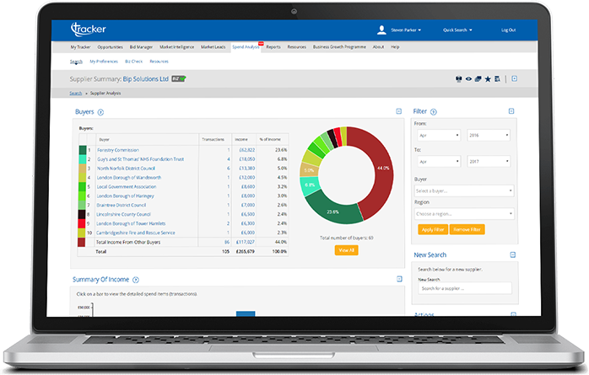Go to Biz Check sub-tab

(133, 62)
